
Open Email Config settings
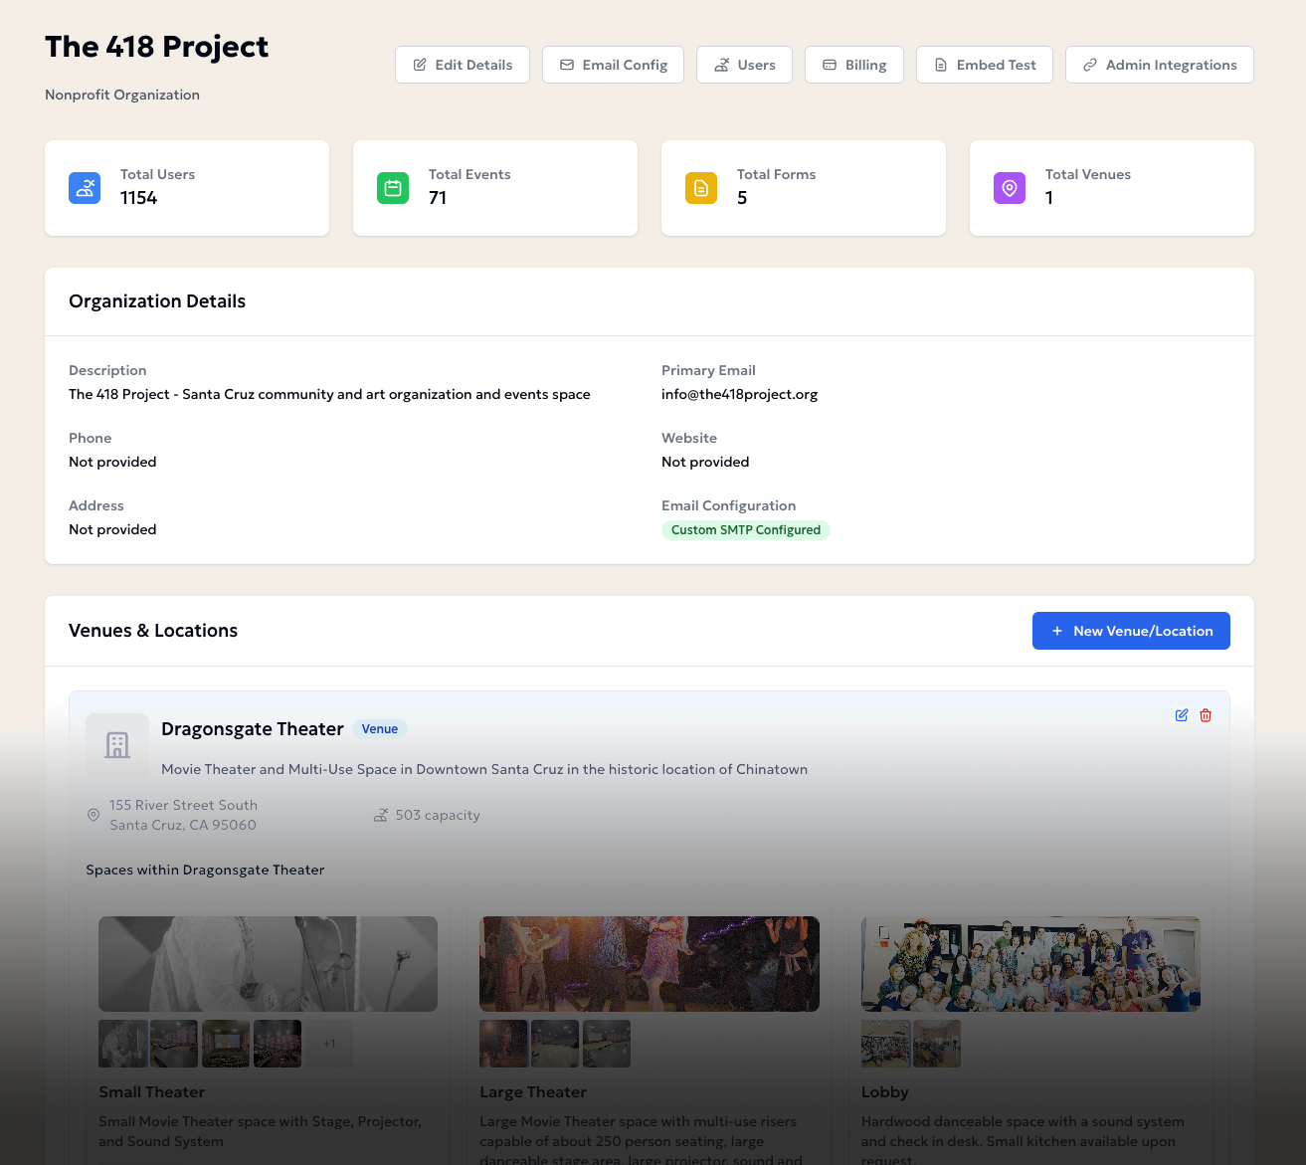(613, 65)
